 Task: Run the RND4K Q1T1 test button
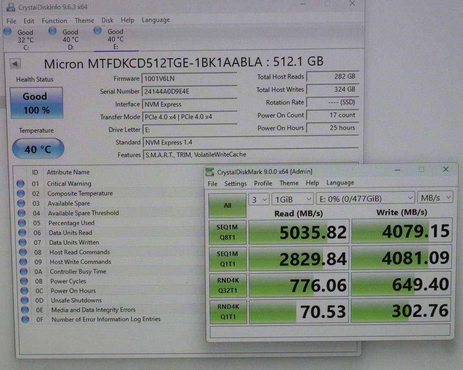(x=228, y=311)
